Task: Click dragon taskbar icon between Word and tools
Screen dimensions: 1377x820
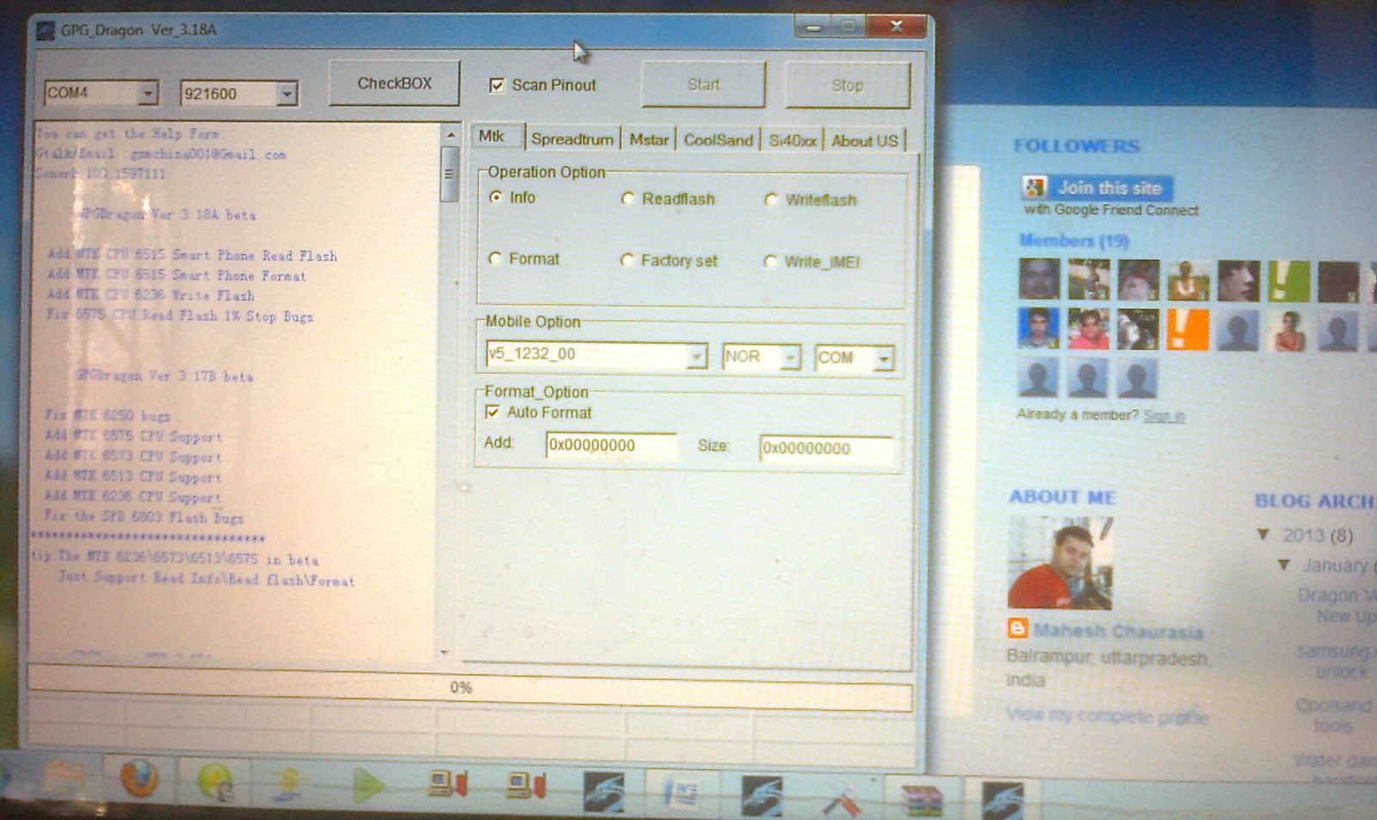Action: click(762, 796)
